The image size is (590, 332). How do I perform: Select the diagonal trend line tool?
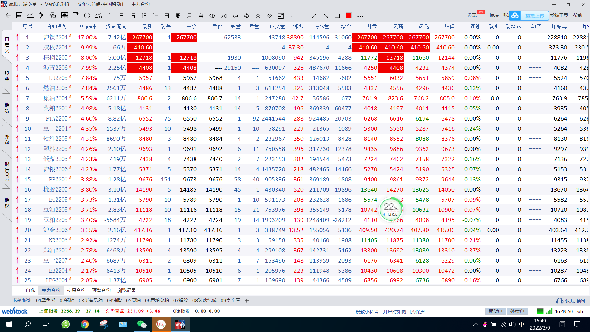(x=292, y=16)
